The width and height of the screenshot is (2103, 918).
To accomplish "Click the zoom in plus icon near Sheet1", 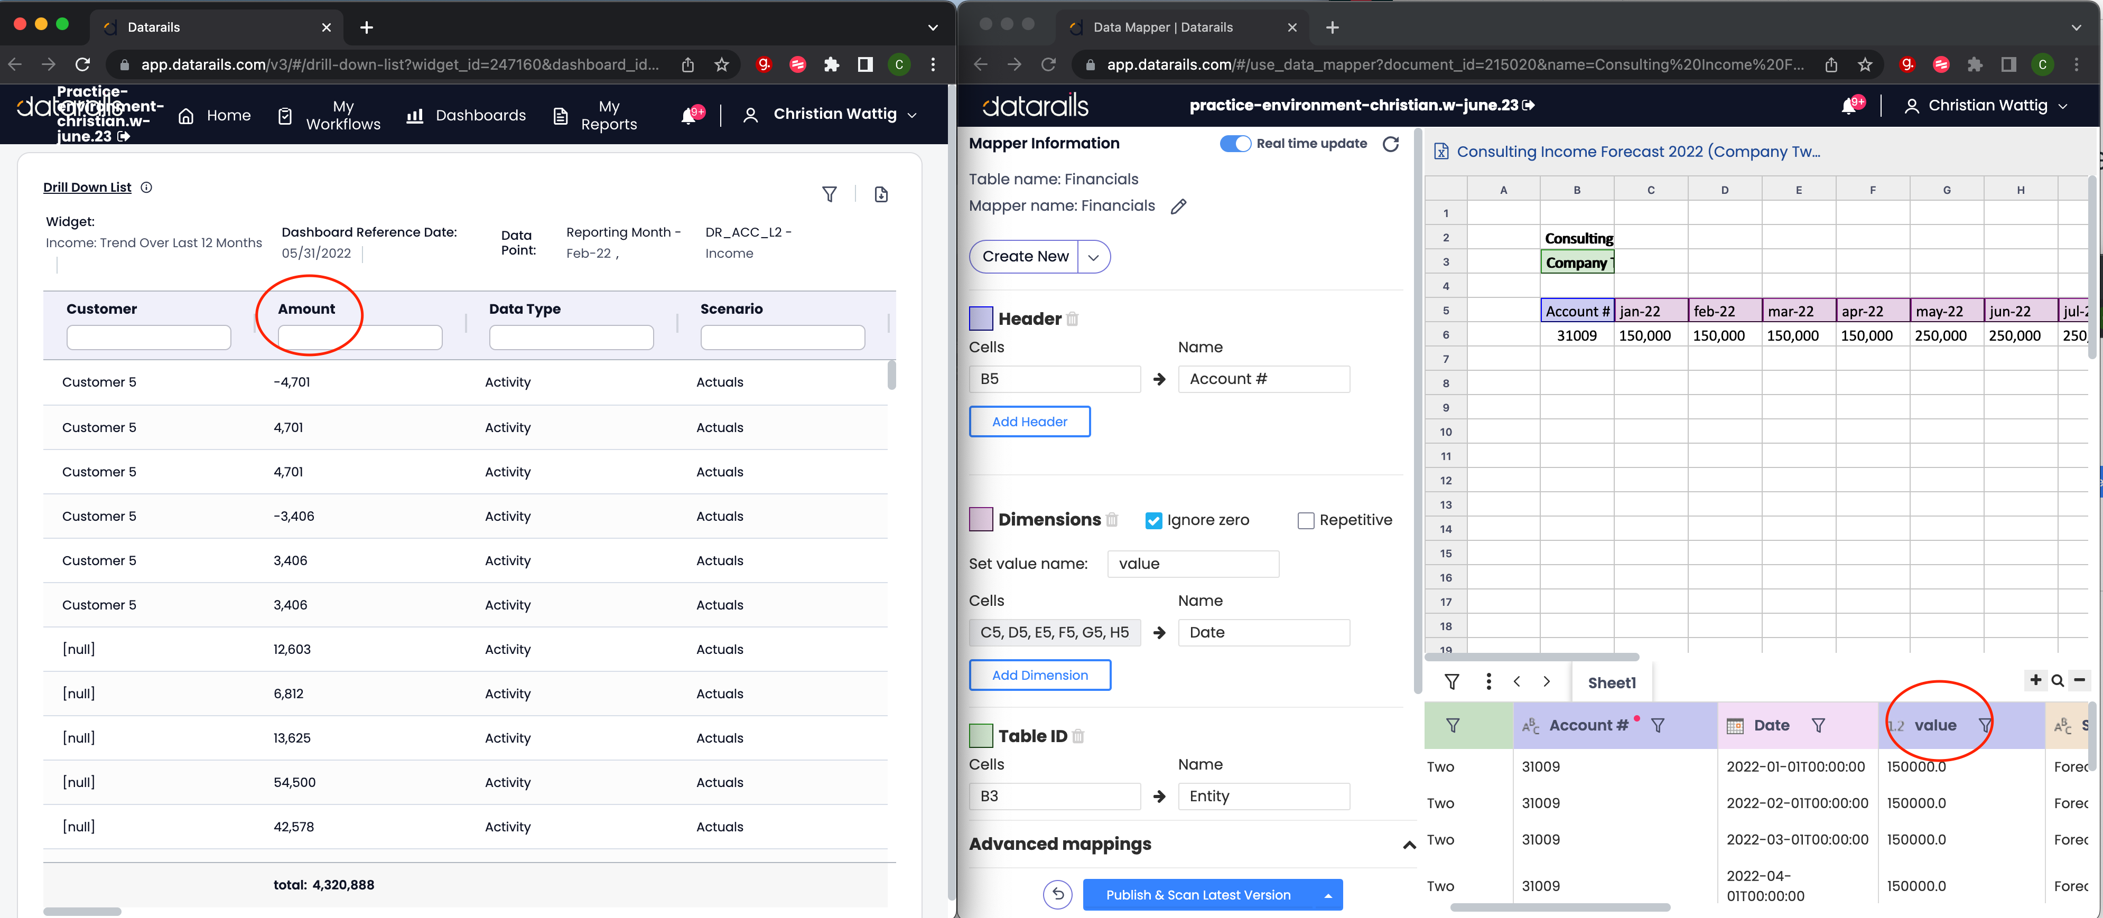I will tap(2035, 680).
